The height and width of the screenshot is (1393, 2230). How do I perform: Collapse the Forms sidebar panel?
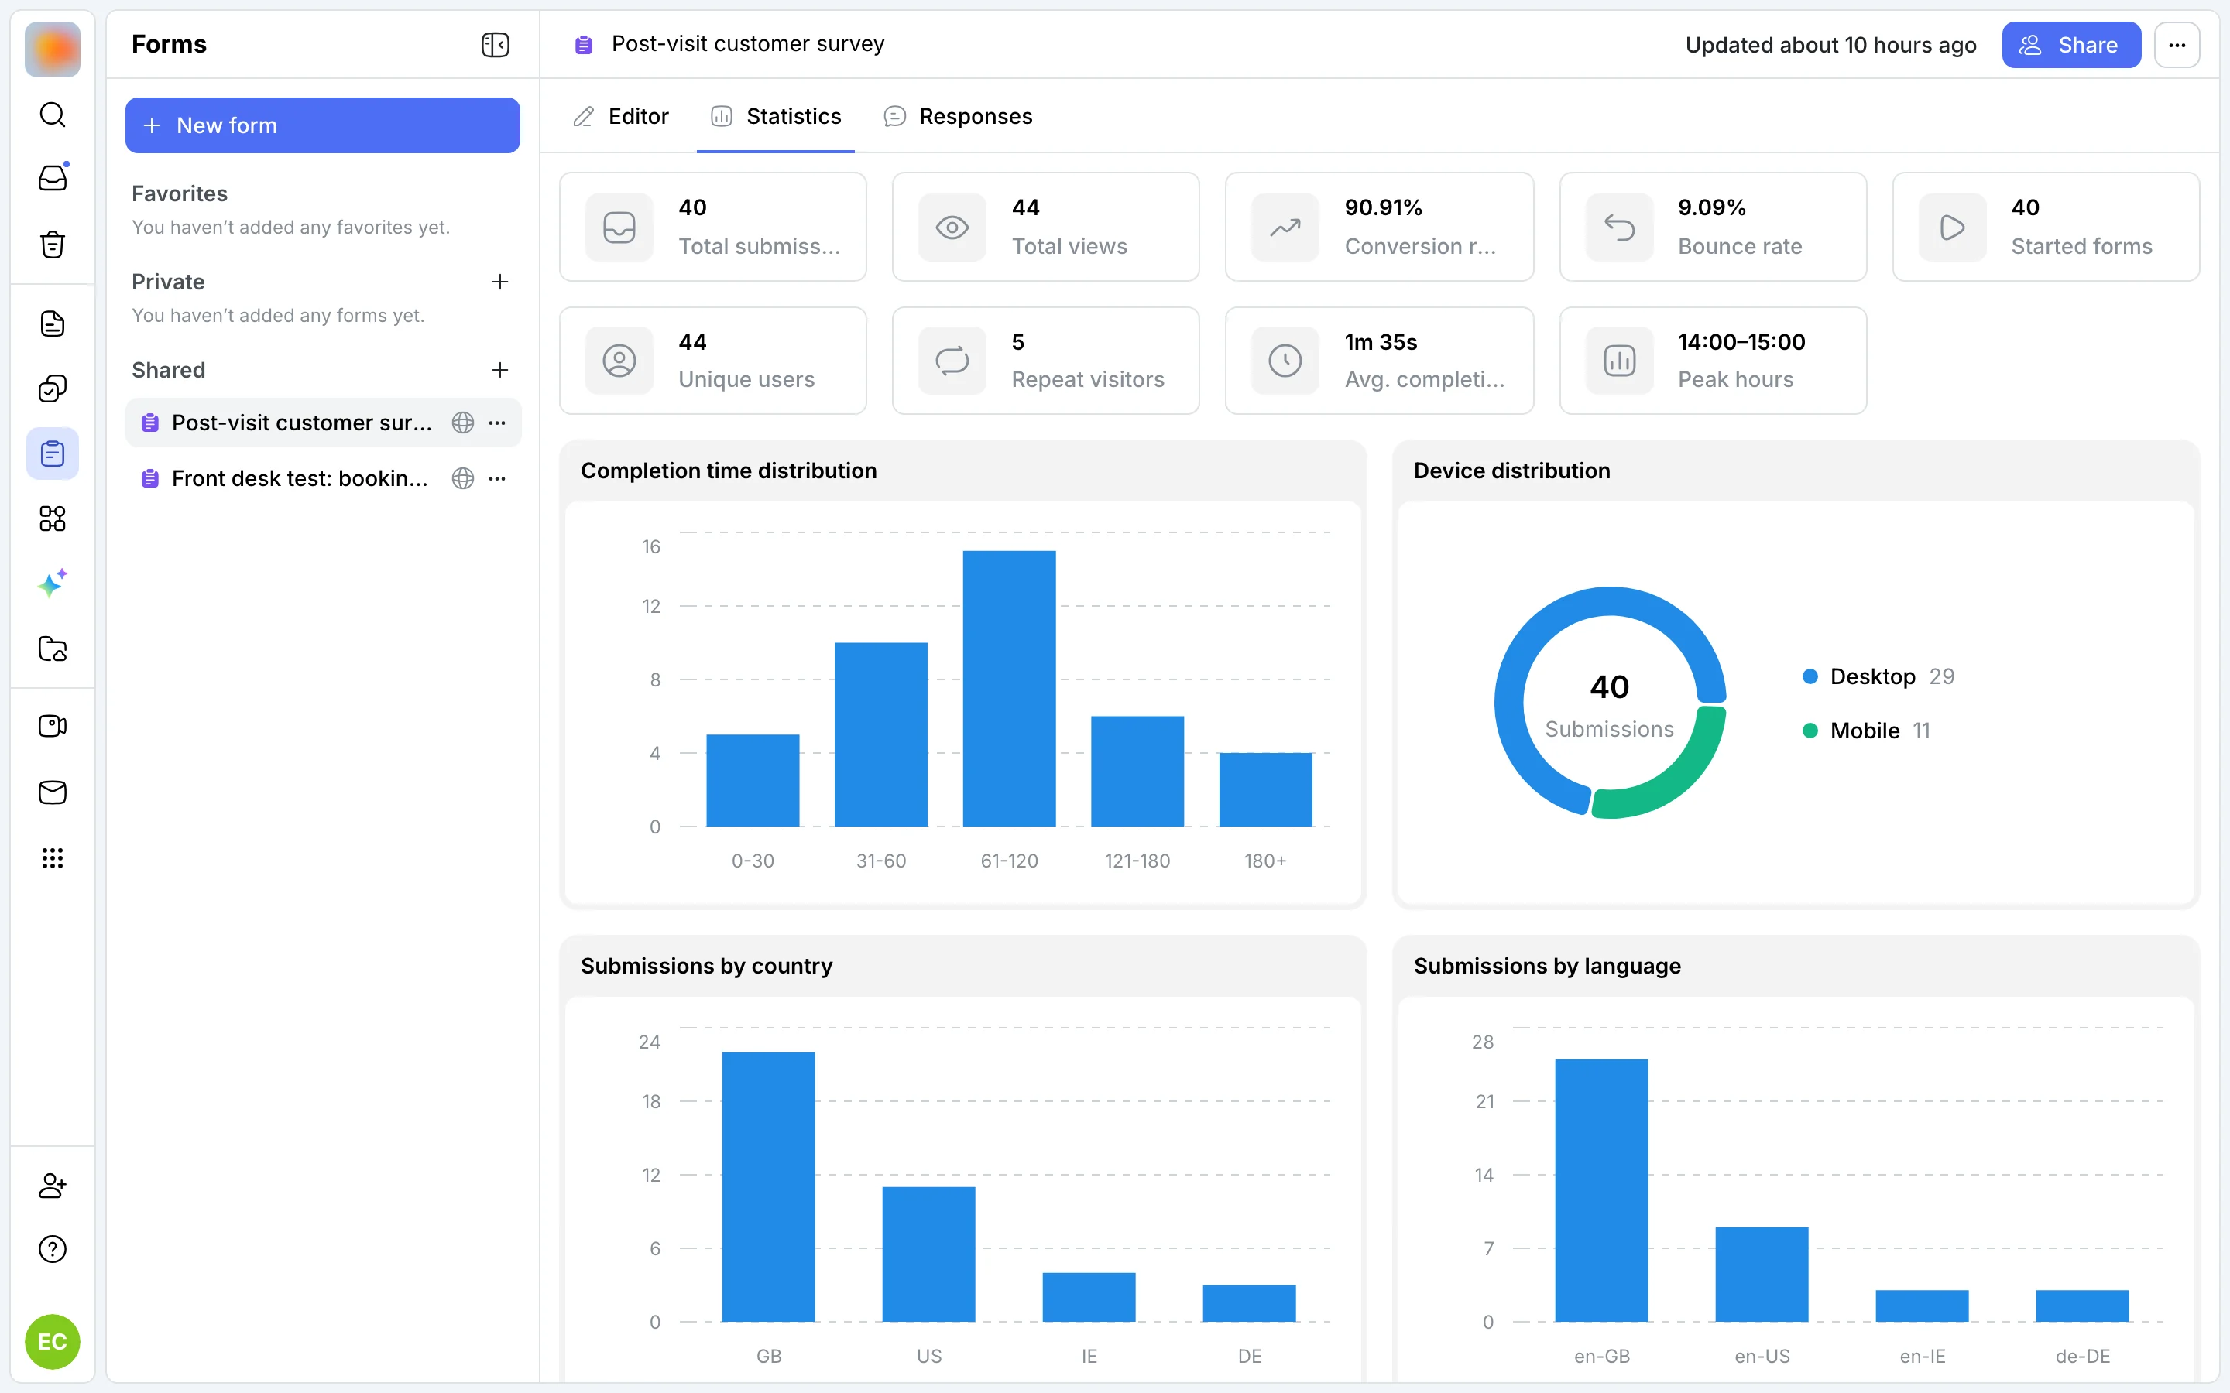(495, 44)
